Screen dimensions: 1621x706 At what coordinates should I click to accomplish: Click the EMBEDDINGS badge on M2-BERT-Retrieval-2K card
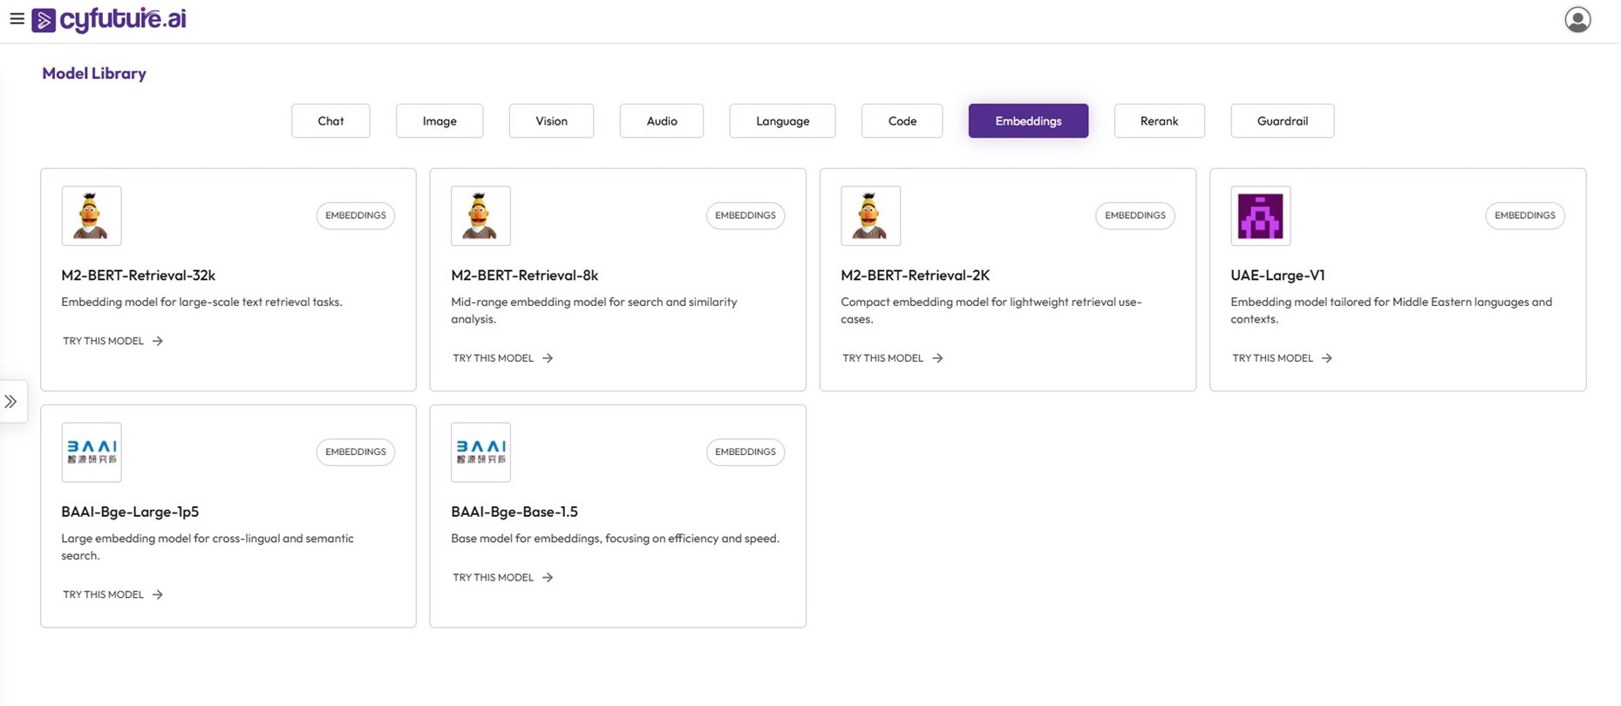coord(1134,215)
